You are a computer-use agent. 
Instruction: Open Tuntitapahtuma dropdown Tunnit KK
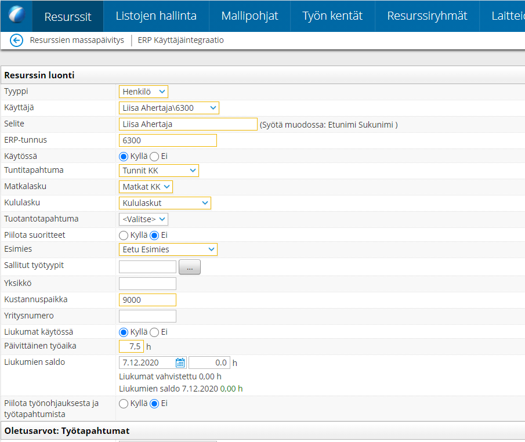pos(159,171)
